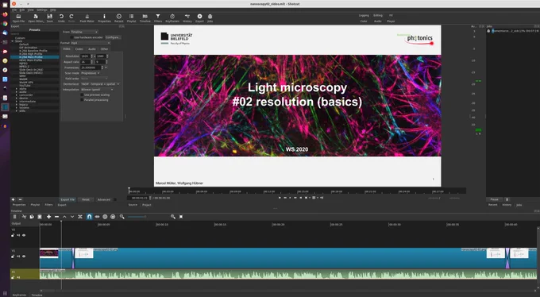Append clip with the timeline plus icon

coord(49,217)
